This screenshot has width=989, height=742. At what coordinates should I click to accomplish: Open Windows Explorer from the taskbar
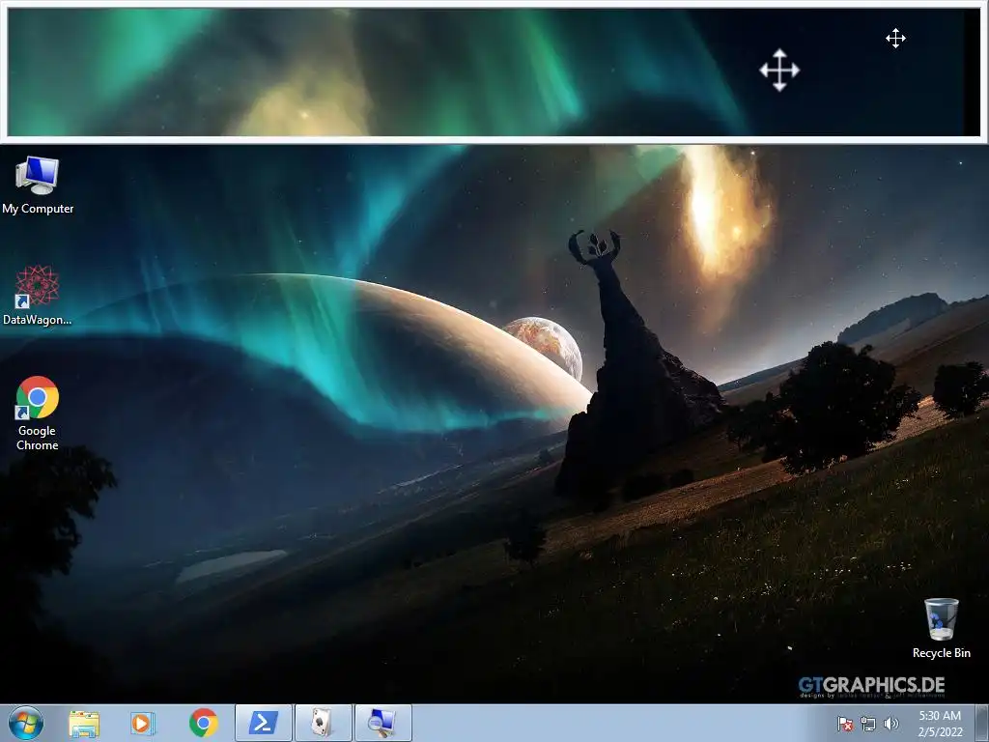tap(85, 723)
